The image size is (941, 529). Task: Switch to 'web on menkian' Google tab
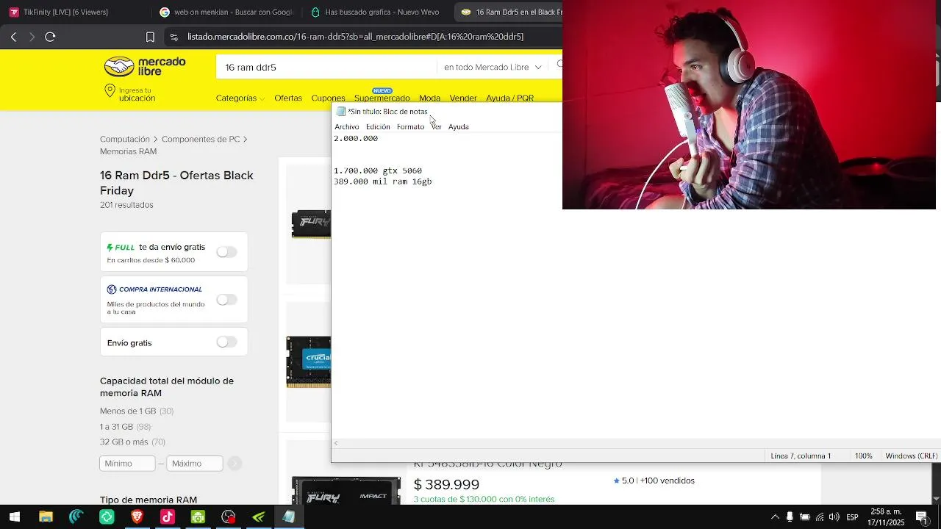(x=226, y=12)
